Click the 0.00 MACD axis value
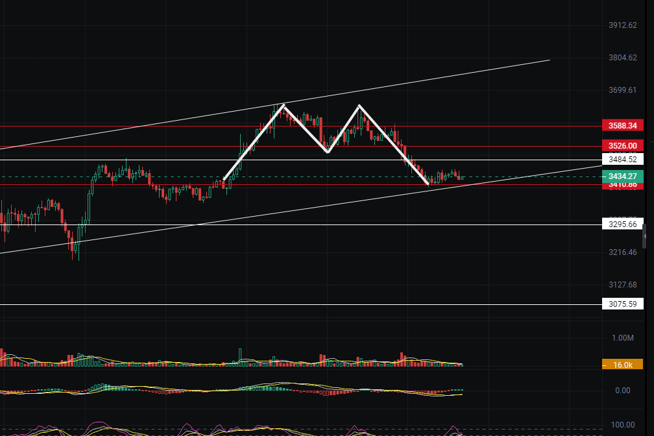The image size is (654, 436). pos(622,390)
